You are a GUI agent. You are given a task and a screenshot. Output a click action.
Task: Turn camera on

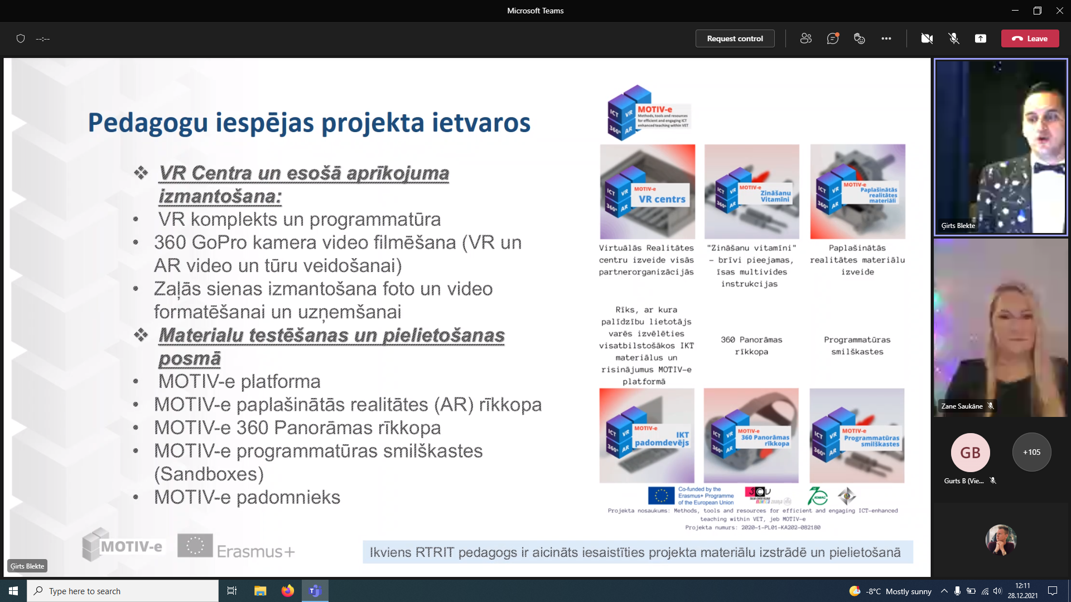[927, 38]
